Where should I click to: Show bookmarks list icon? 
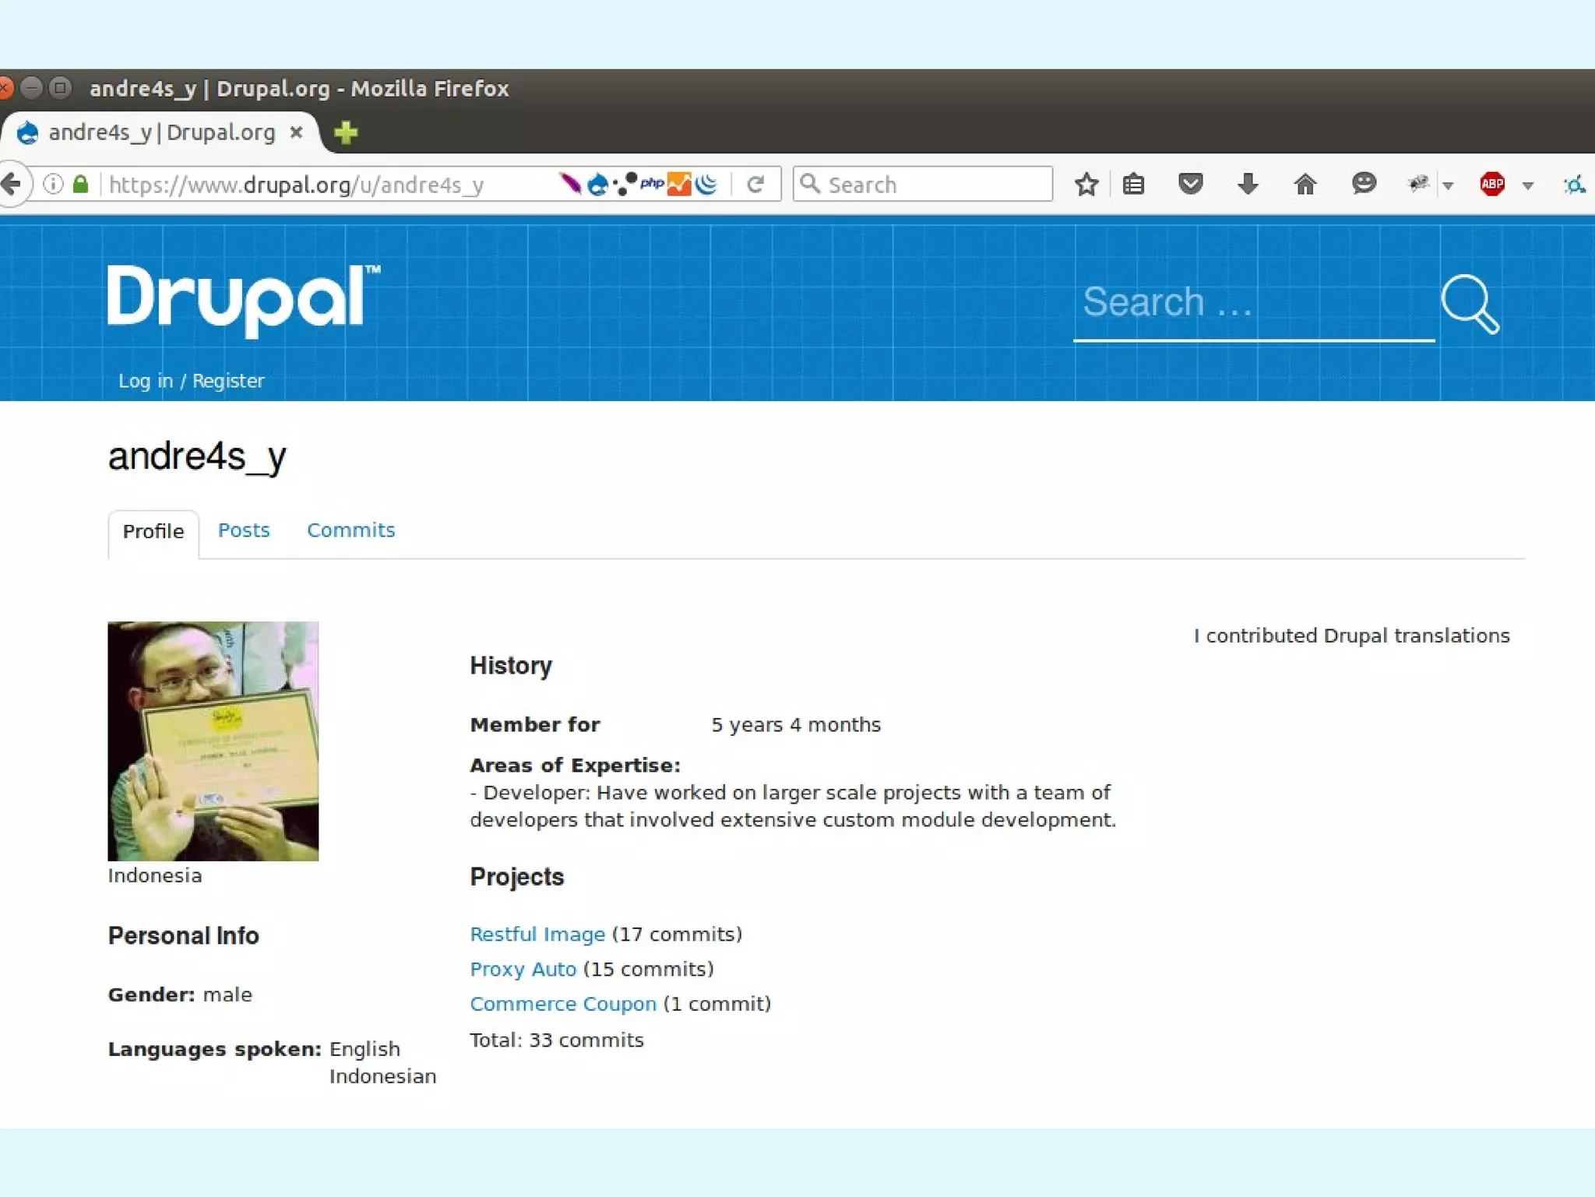tap(1133, 185)
